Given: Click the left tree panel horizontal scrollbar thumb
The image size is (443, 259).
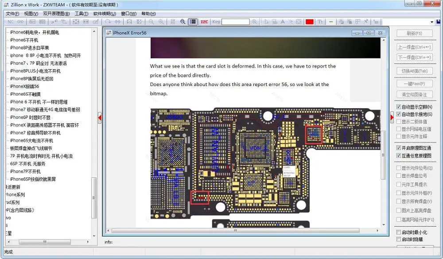Looking at the screenshot, I should (45, 242).
